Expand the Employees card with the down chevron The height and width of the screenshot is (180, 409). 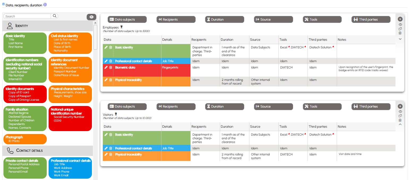click(400, 39)
